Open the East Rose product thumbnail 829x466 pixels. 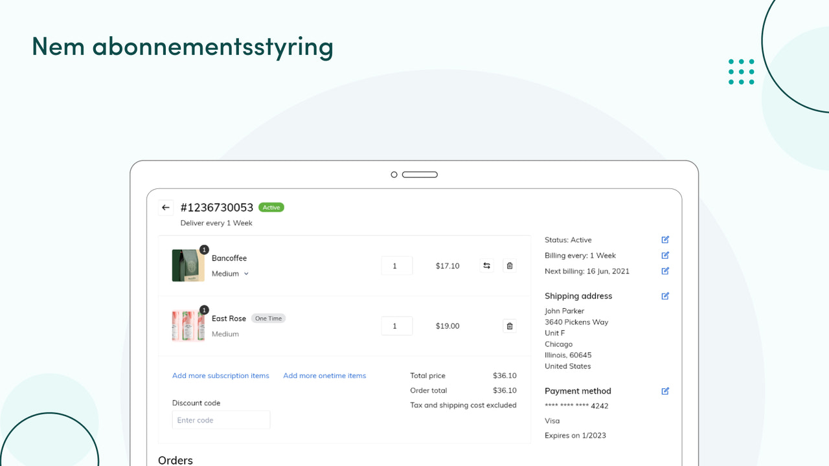(188, 326)
